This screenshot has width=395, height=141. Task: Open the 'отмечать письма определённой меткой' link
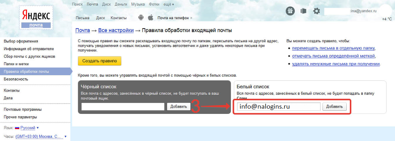(334, 56)
